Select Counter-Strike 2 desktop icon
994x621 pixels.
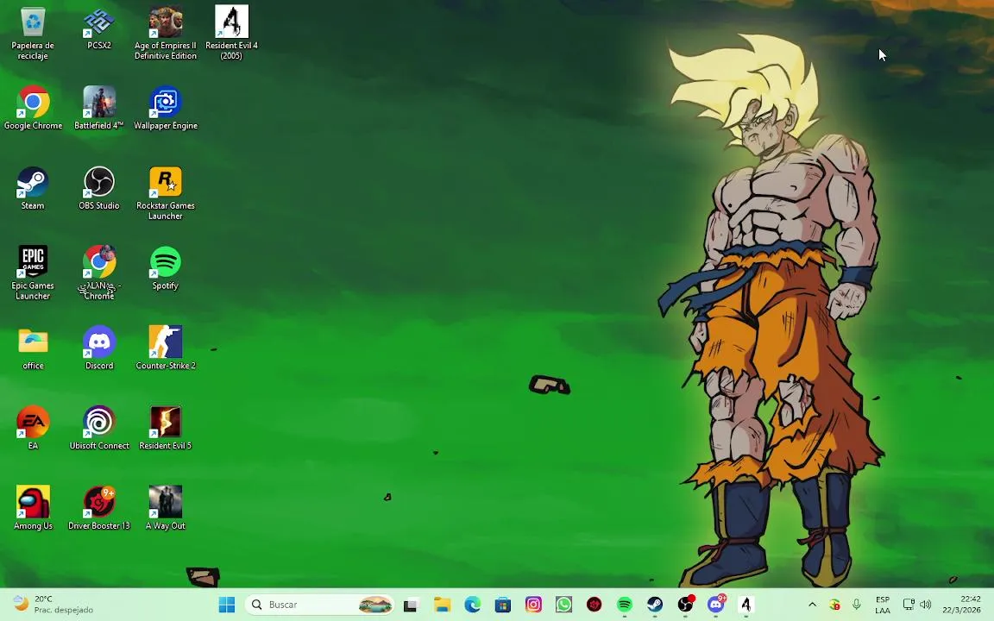[166, 348]
